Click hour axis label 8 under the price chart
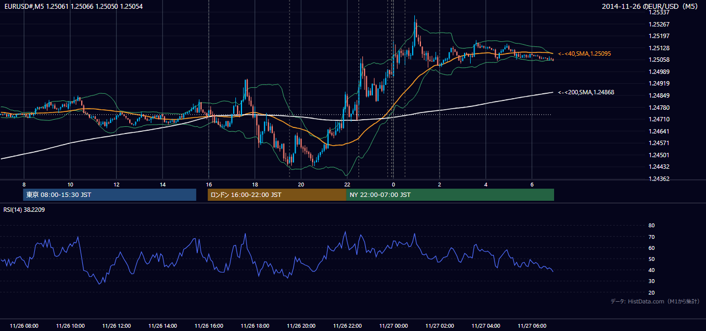The image size is (706, 331). pos(24,184)
